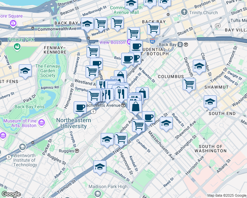Click the coffee cup marker on Tremont St
This screenshot has width=247, height=198.
(x=149, y=118)
